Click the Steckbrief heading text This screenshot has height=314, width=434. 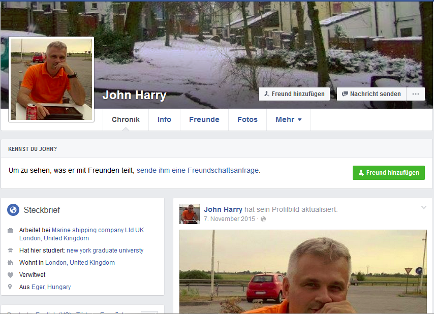(42, 210)
